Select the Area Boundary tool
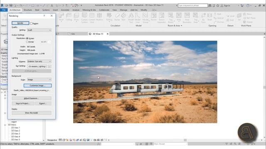The height and width of the screenshot is (149, 266). tap(187, 18)
